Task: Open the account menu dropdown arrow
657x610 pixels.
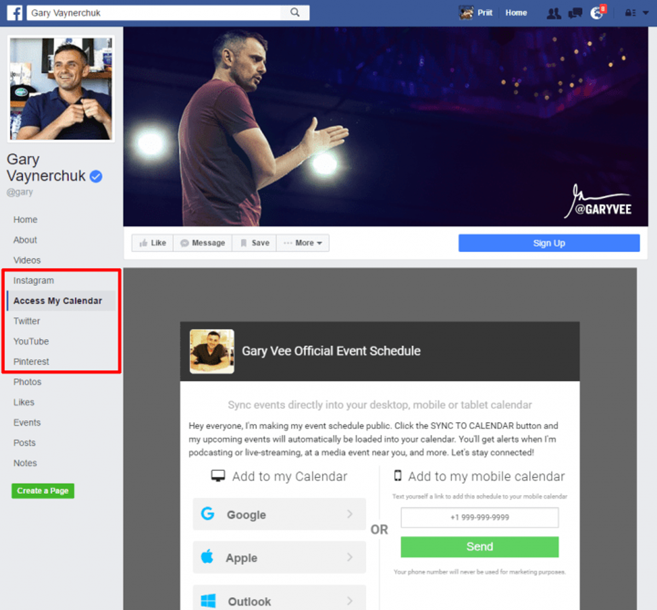Action: pos(645,13)
